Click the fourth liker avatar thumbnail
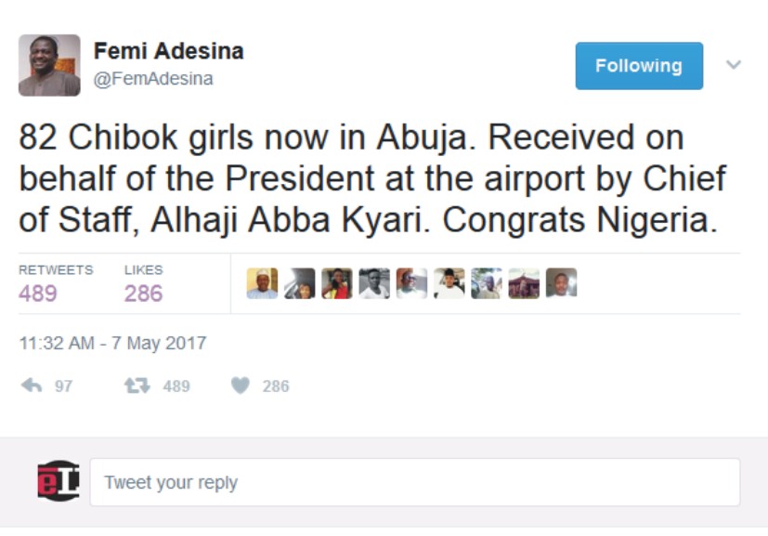 tap(374, 283)
